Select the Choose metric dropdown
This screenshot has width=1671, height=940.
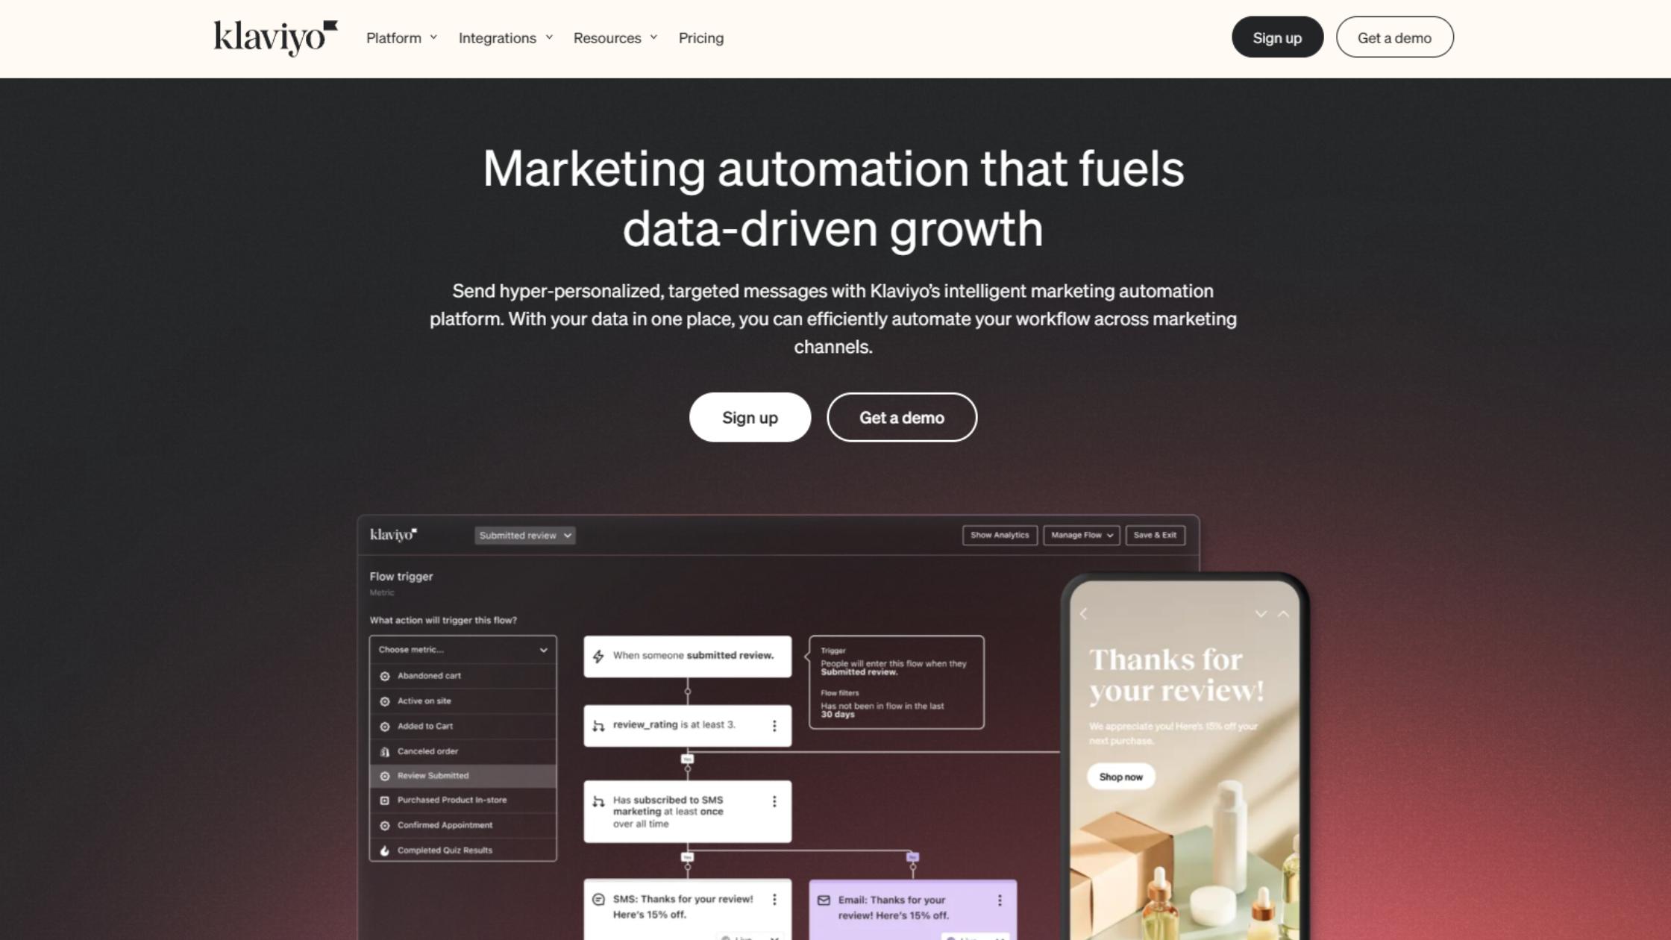tap(460, 650)
